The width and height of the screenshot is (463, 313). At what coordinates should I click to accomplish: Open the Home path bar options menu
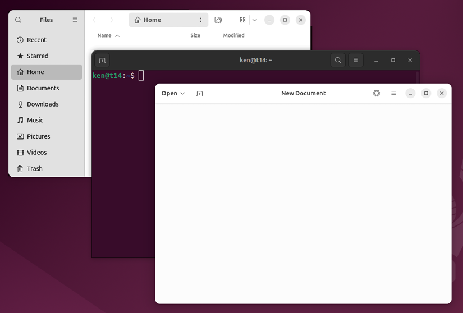pyautogui.click(x=201, y=20)
